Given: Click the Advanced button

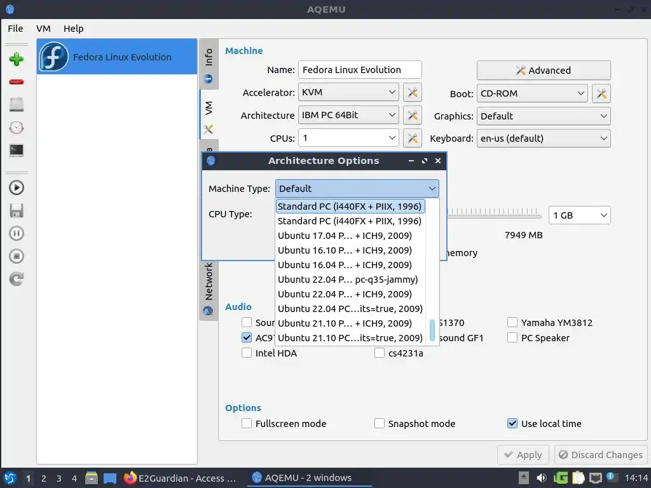Looking at the screenshot, I should (x=544, y=70).
